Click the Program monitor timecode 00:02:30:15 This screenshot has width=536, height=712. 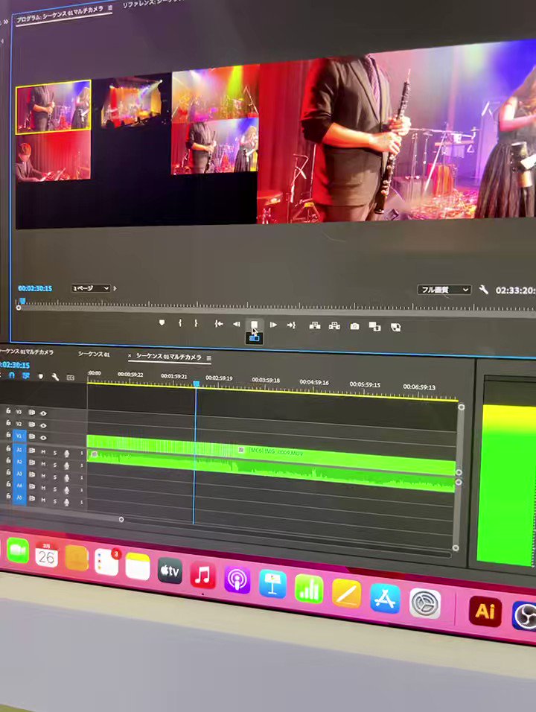(x=35, y=288)
